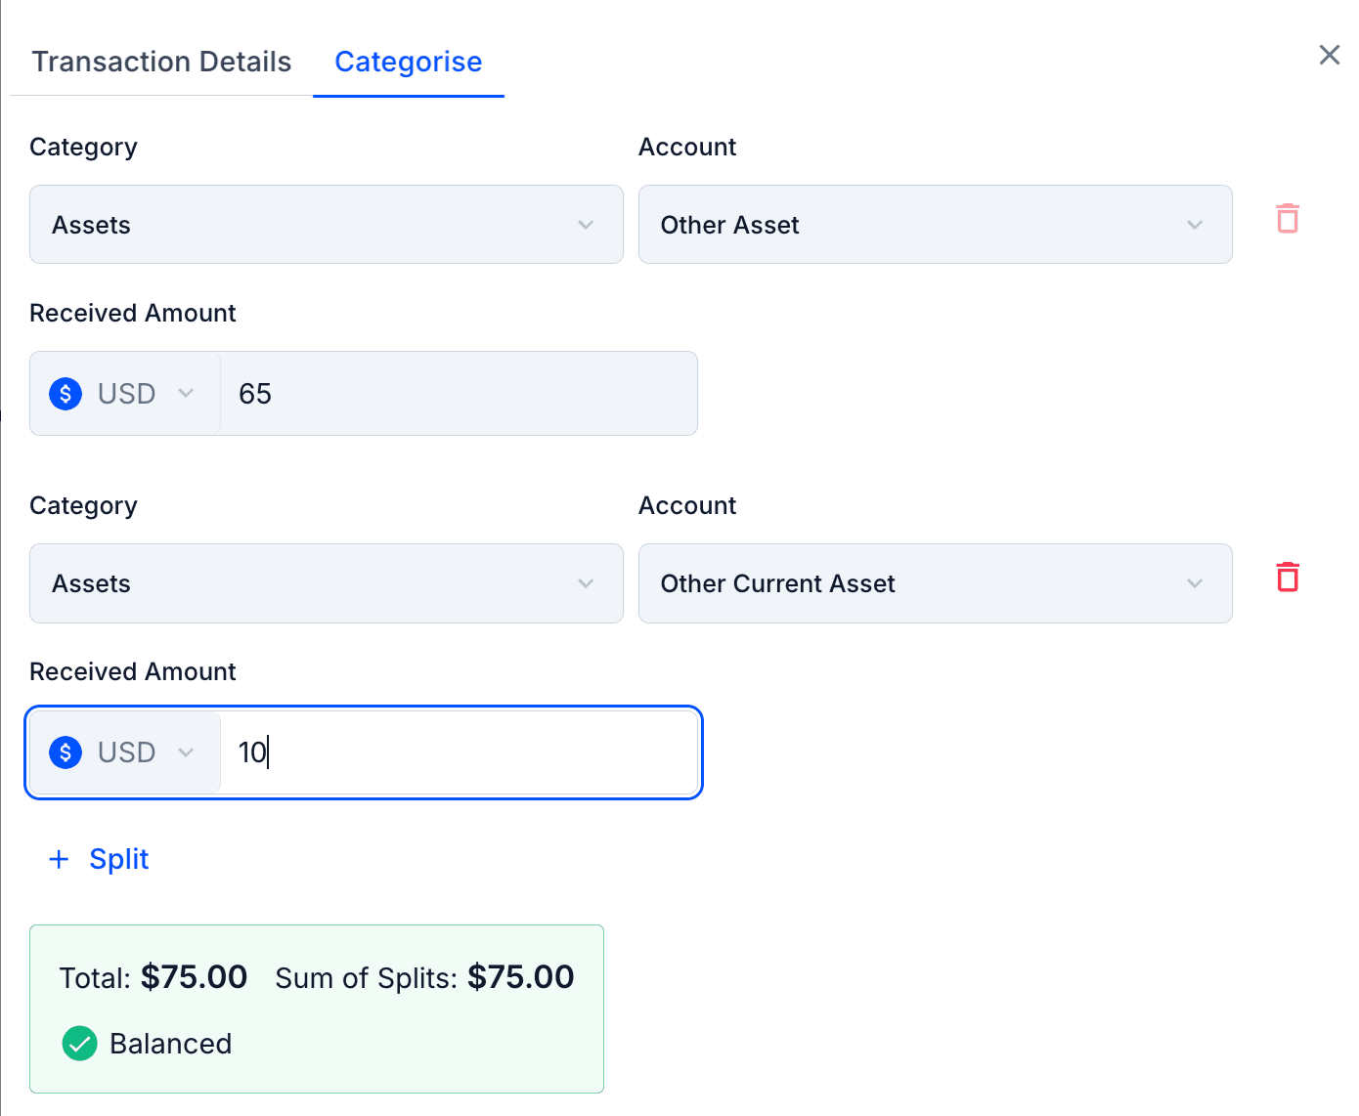Screen dimensions: 1359x1116
Task: Delete the Other Asset split row
Action: (x=1288, y=219)
